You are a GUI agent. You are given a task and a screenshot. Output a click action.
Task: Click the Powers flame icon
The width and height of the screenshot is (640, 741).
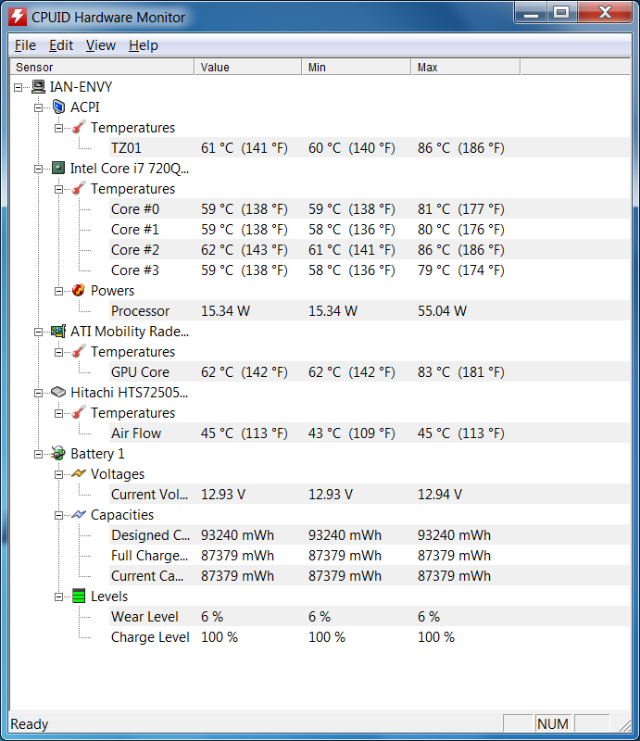pyautogui.click(x=79, y=291)
